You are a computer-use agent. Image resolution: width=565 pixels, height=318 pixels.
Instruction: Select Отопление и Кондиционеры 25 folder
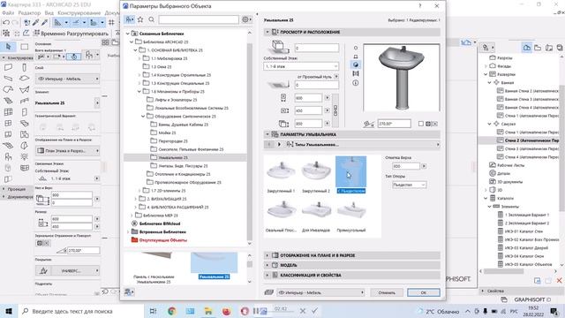point(178,174)
